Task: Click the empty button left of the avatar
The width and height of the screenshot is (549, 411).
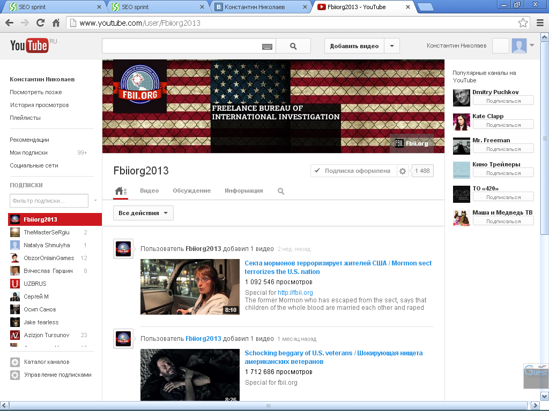Action: (x=501, y=46)
